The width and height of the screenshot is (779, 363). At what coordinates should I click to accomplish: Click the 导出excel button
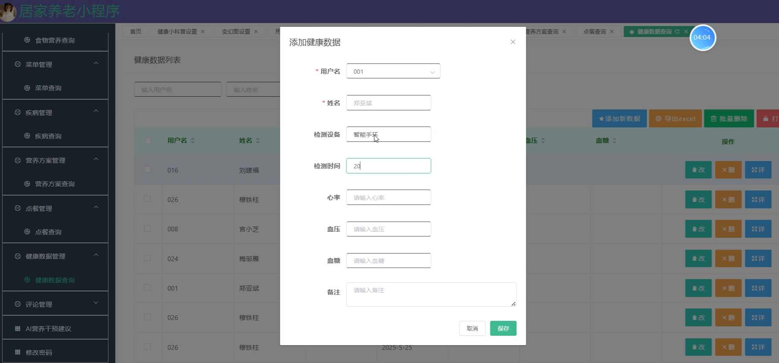pos(675,118)
